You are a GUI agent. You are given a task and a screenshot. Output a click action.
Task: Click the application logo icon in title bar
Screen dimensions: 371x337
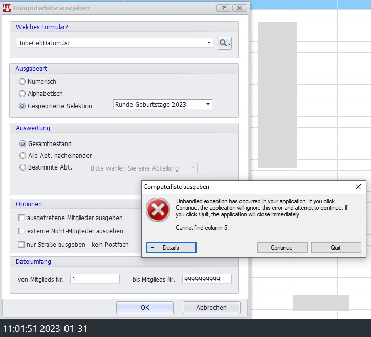tap(7, 8)
